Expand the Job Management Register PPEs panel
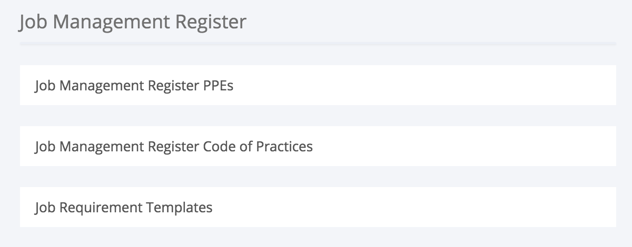Screen dimensions: 632x247 [134, 86]
